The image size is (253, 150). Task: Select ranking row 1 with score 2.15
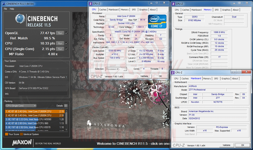tap(35, 111)
